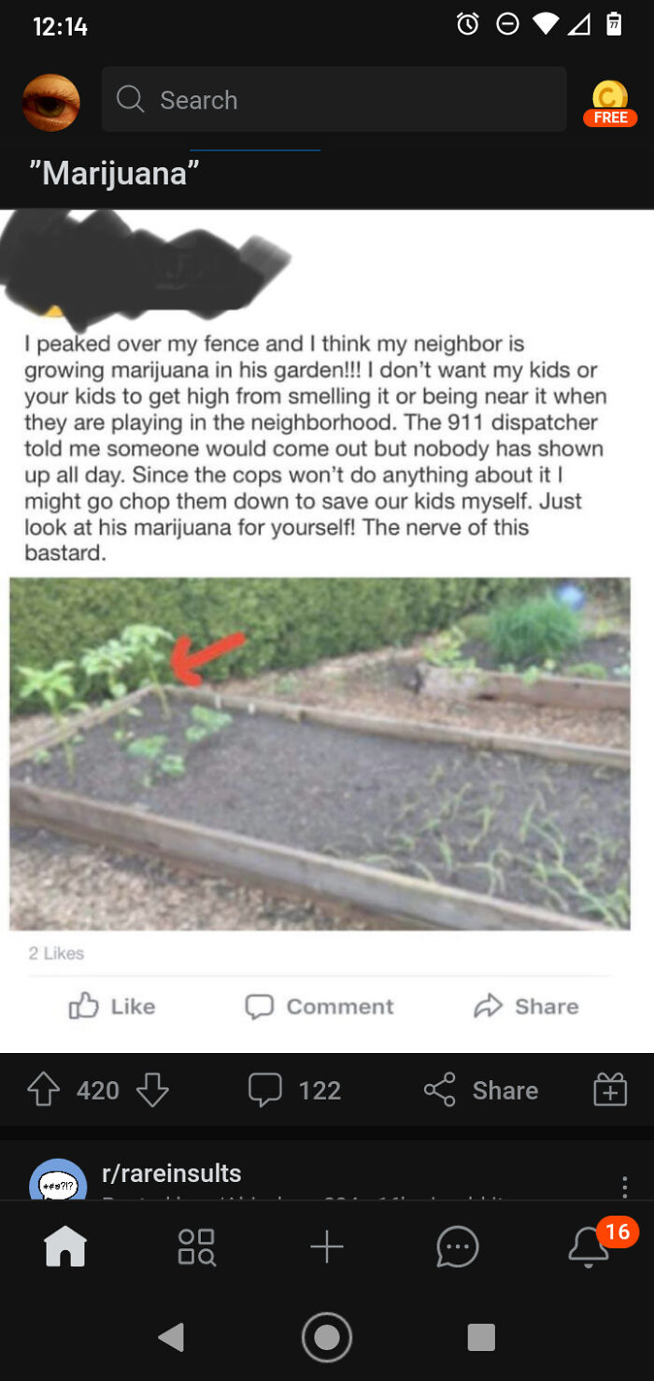654x1381 pixels.
Task: Go to the Home tab
Action: (x=65, y=1246)
